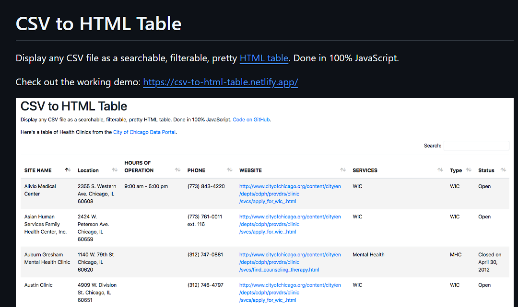Screen dimensions: 518x307
Task: Click the Status column sort icon
Action: click(503, 170)
